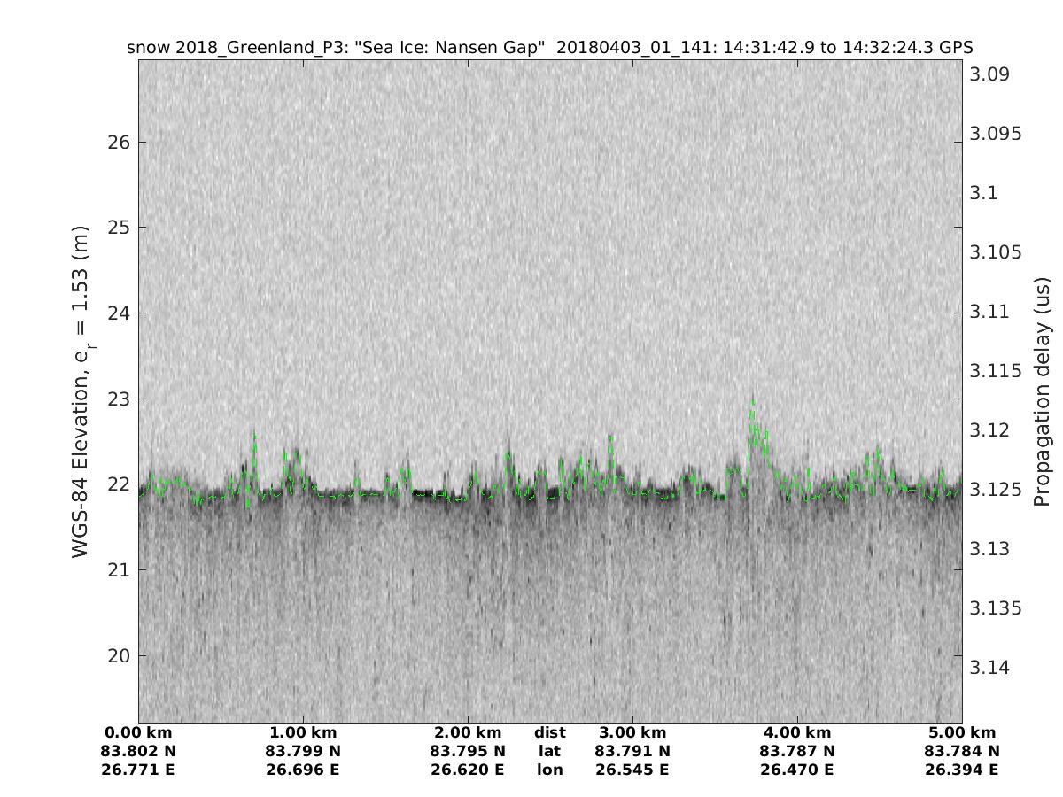Click the 5.00 km distance label
Screen dimensions: 1063x797
(x=962, y=732)
